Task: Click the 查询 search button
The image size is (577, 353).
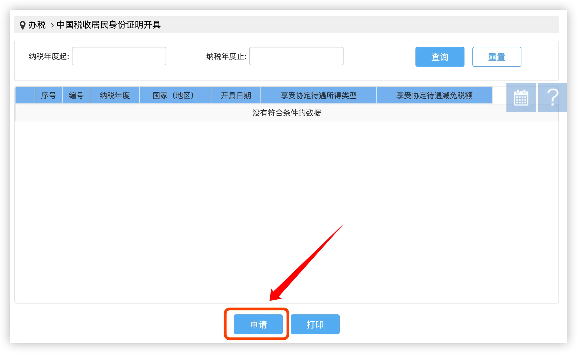Action: coord(440,57)
